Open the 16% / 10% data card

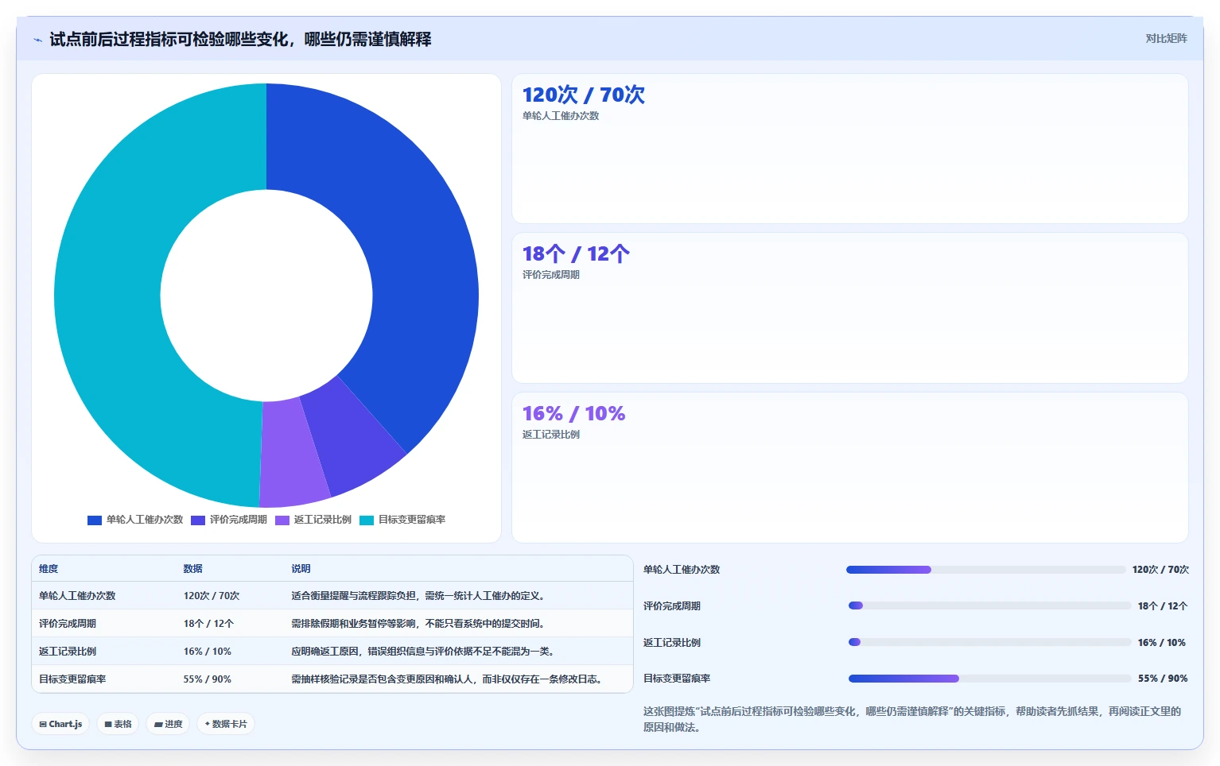click(x=849, y=468)
